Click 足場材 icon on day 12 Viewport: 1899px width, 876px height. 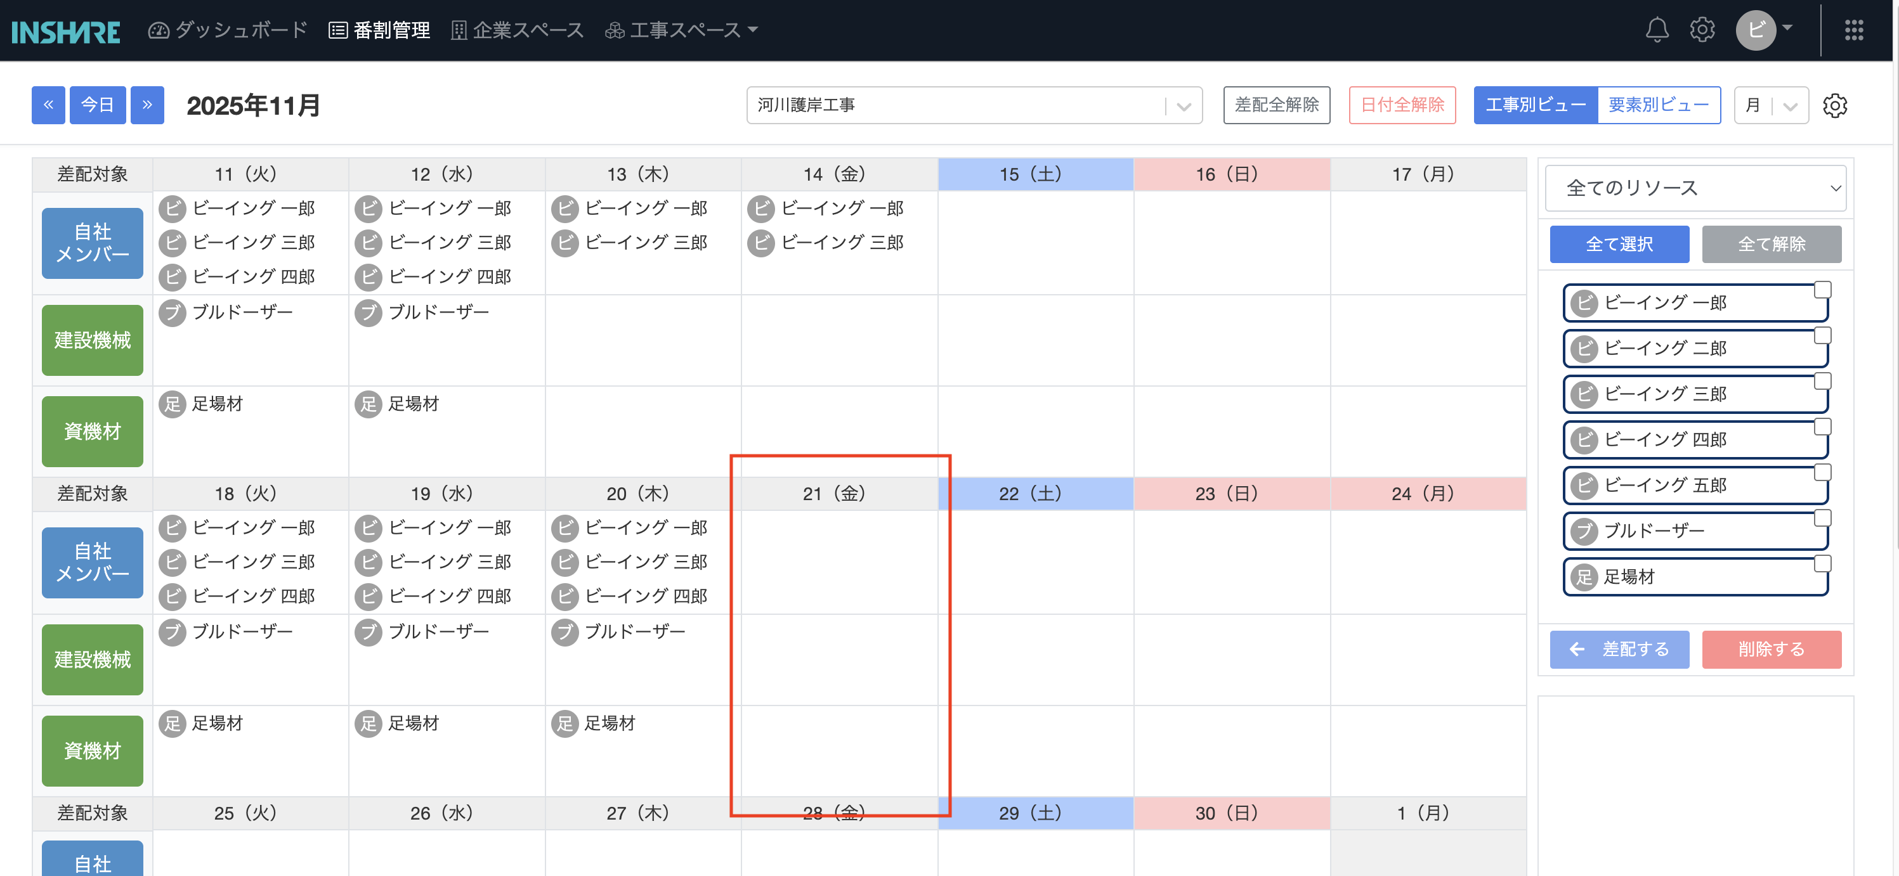pyautogui.click(x=369, y=404)
